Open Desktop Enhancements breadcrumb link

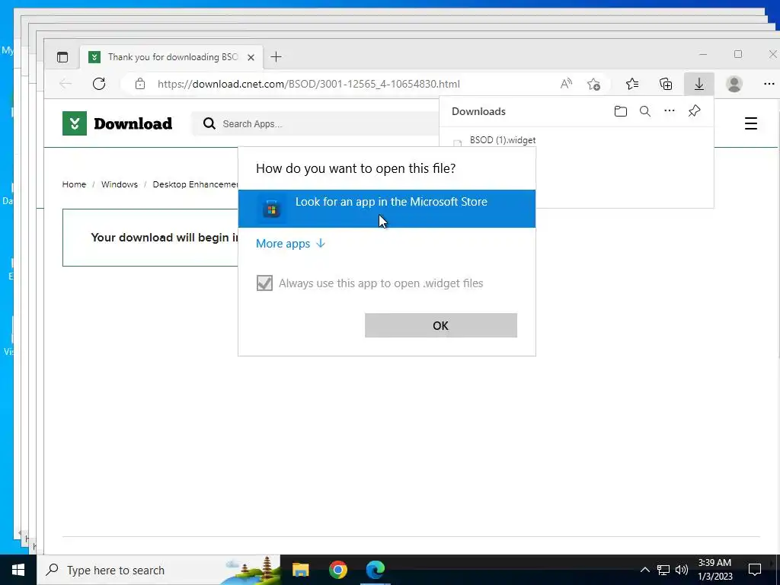[195, 184]
